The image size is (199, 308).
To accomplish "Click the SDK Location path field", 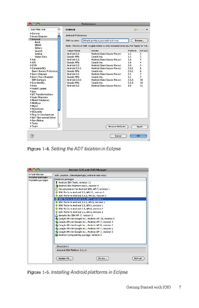I will tap(105, 41).
